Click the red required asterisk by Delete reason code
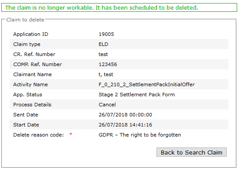242x172 pixels. click(x=71, y=134)
